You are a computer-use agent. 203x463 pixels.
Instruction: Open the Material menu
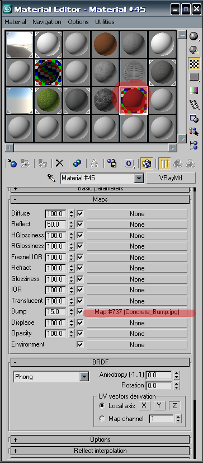[15, 22]
